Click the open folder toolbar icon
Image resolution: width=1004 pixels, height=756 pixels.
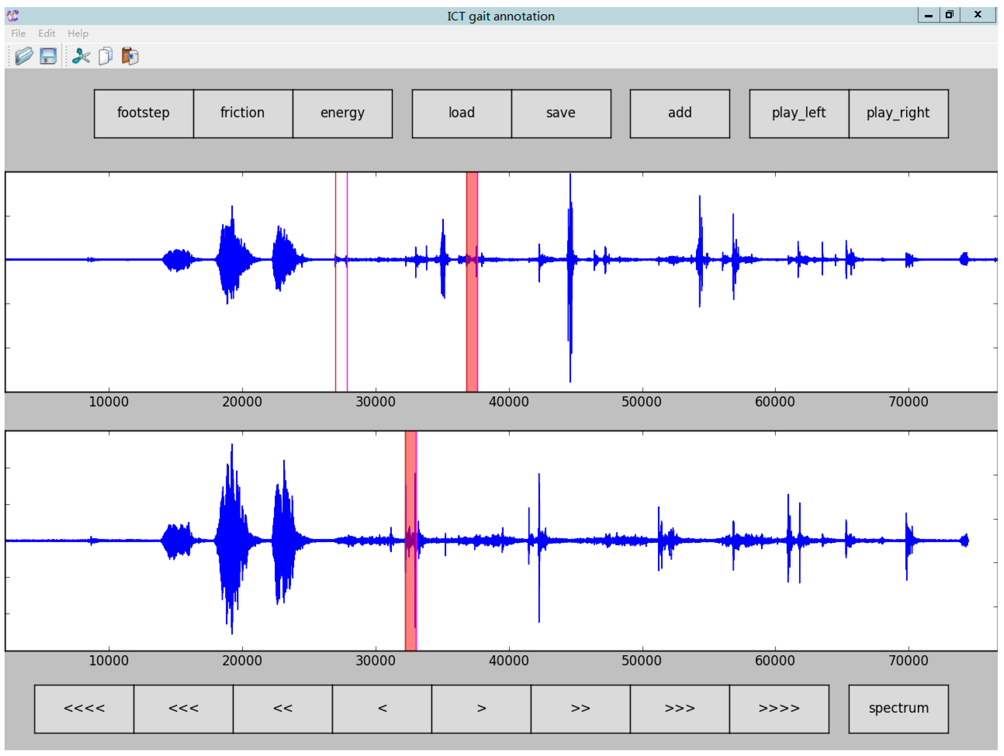pos(24,56)
